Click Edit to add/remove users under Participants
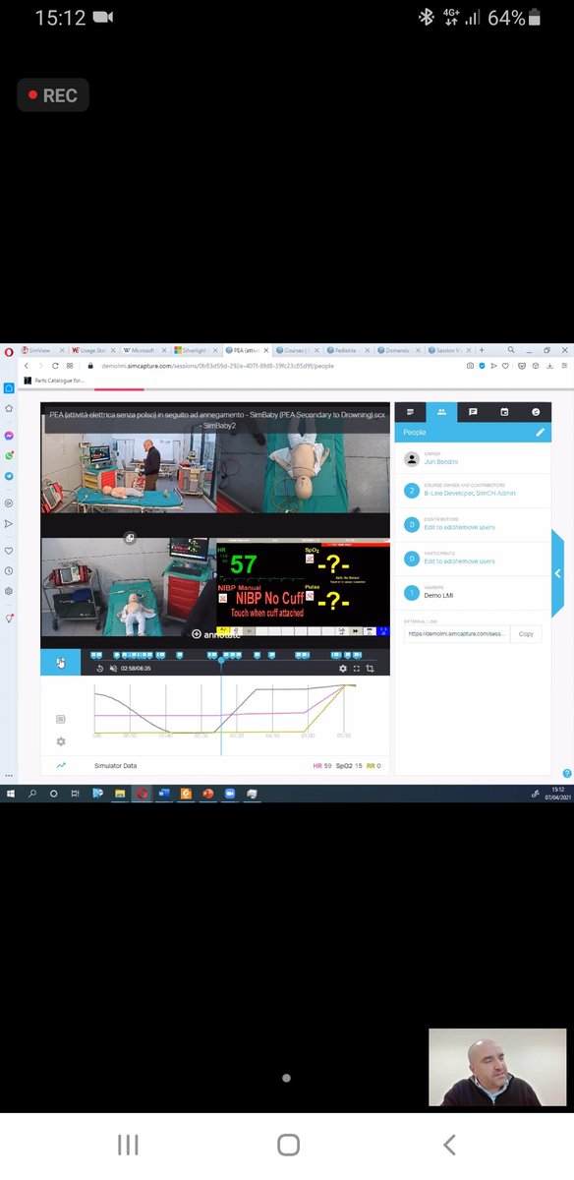574x1180 pixels. tap(459, 561)
